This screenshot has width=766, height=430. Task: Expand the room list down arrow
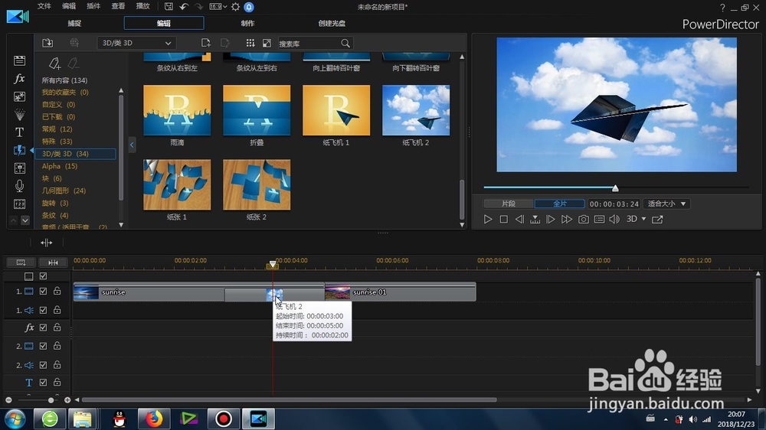(25, 220)
